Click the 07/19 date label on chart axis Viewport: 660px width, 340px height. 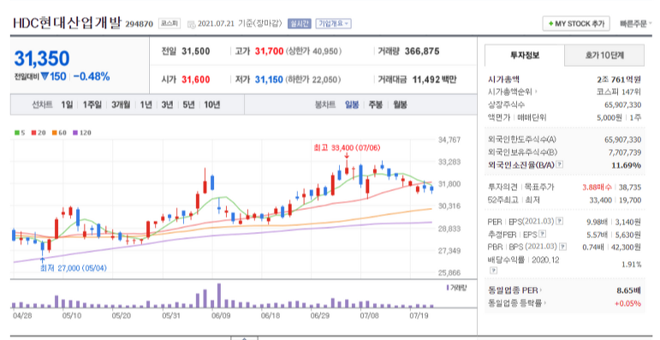pyautogui.click(x=419, y=315)
